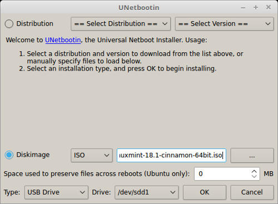Click the UNetbootin title bar text
Viewport: 278px width, 204px height.
point(139,8)
